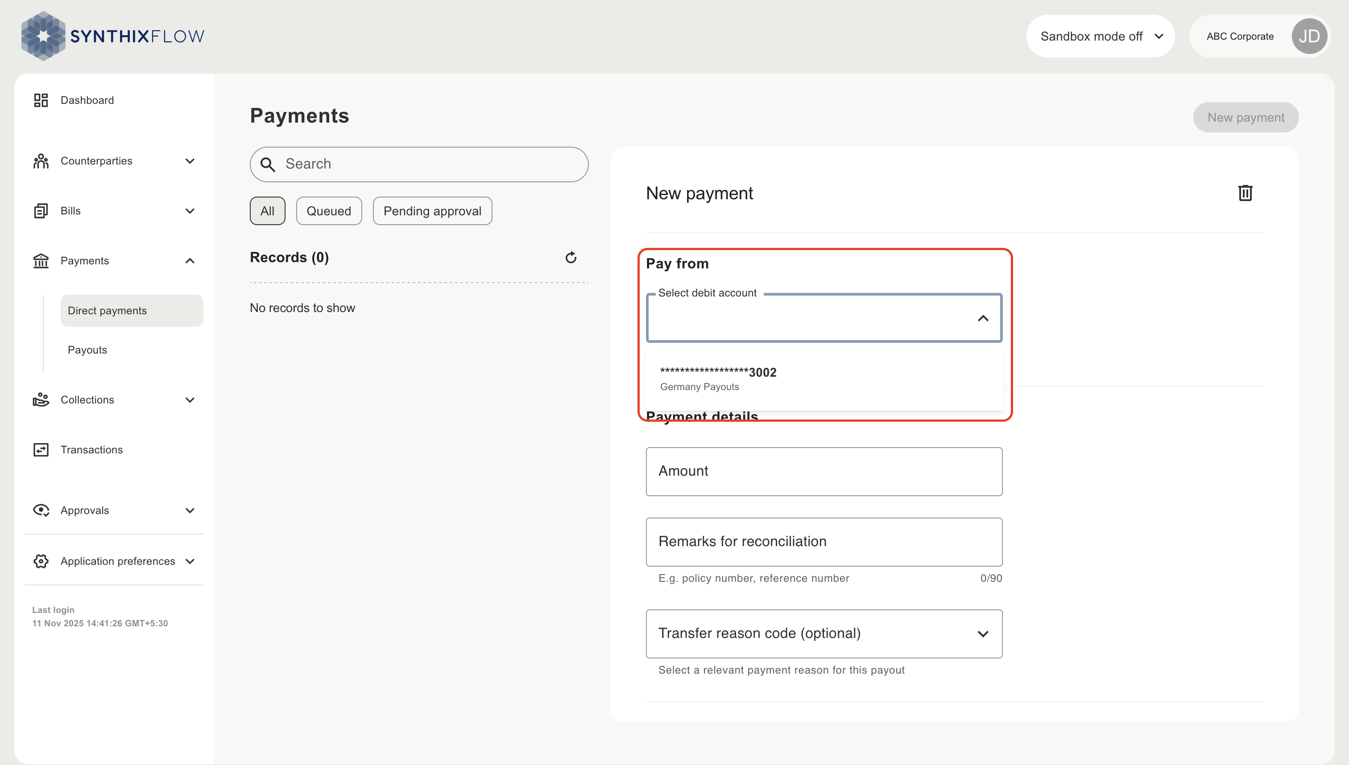Open Transfer reason code dropdown

824,633
